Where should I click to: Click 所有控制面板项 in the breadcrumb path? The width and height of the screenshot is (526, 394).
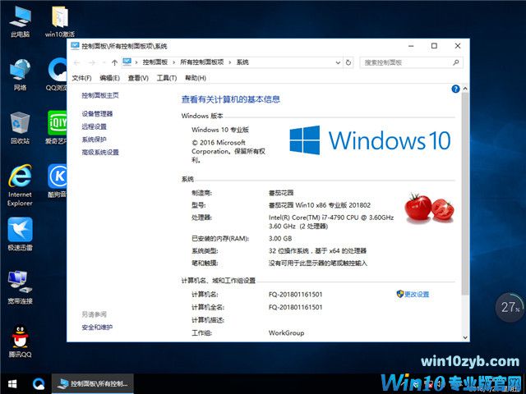click(202, 62)
